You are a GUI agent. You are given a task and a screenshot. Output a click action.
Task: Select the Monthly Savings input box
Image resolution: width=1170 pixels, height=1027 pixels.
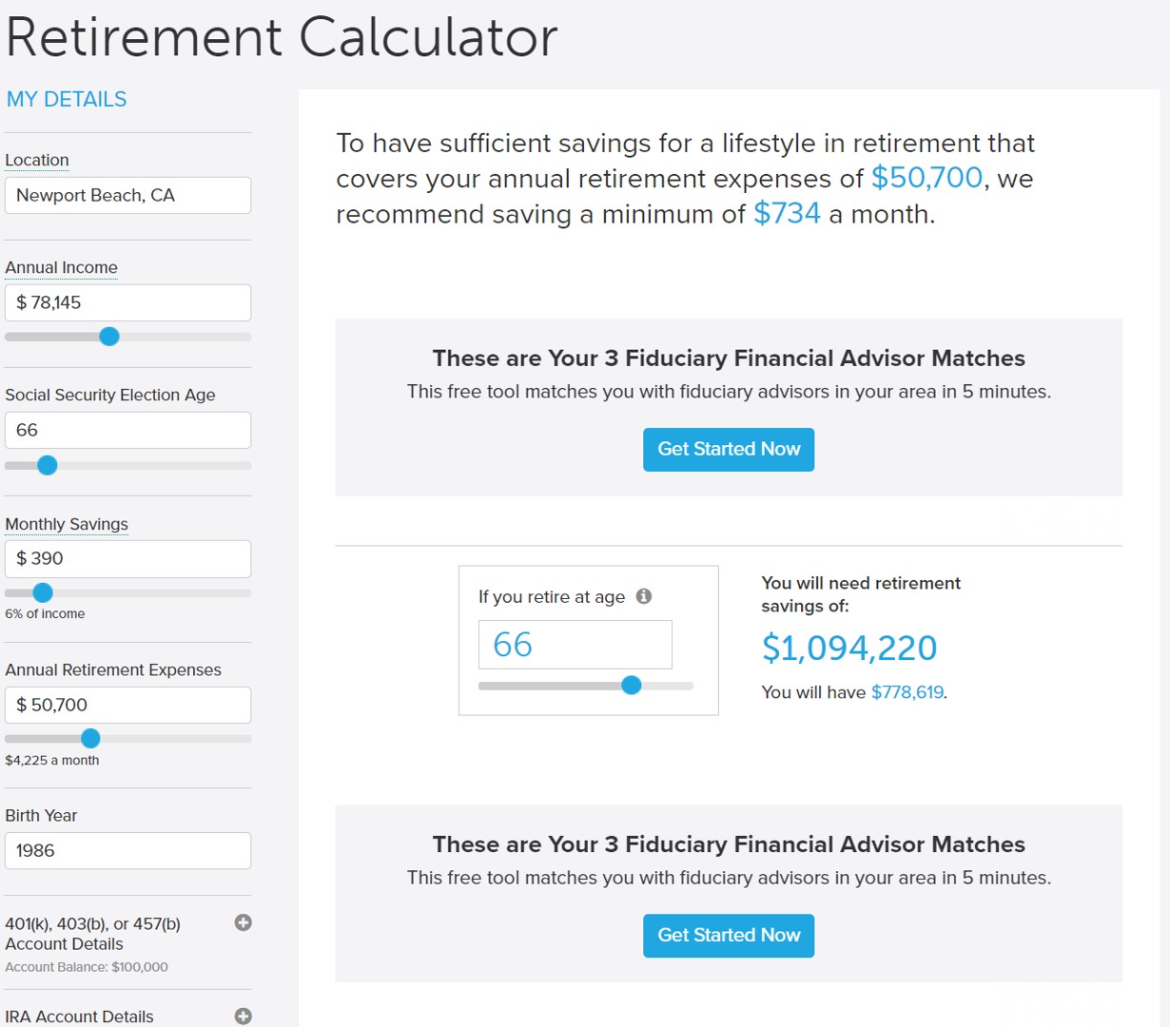[128, 558]
